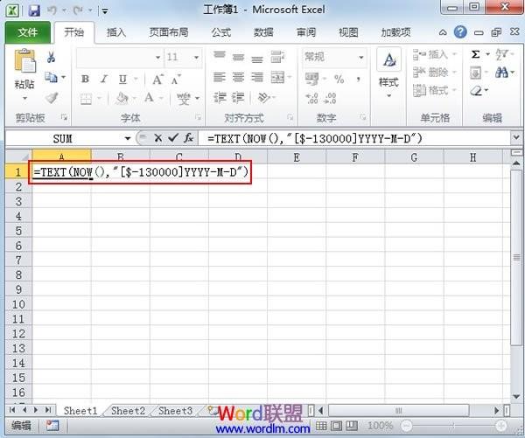Open Customize Quick Access Toolbar dropdown
The image size is (525, 438).
[105, 11]
